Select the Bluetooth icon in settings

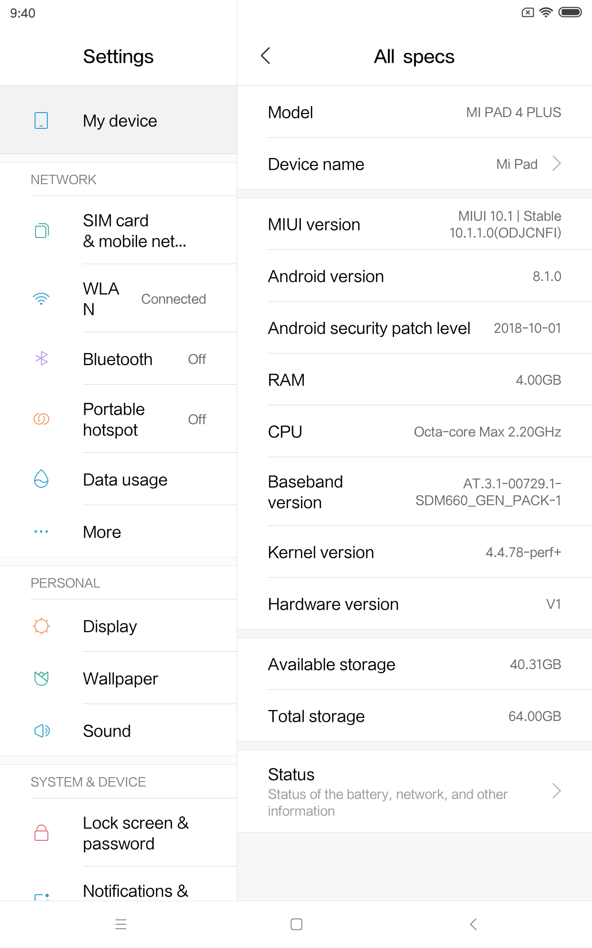pos(41,358)
